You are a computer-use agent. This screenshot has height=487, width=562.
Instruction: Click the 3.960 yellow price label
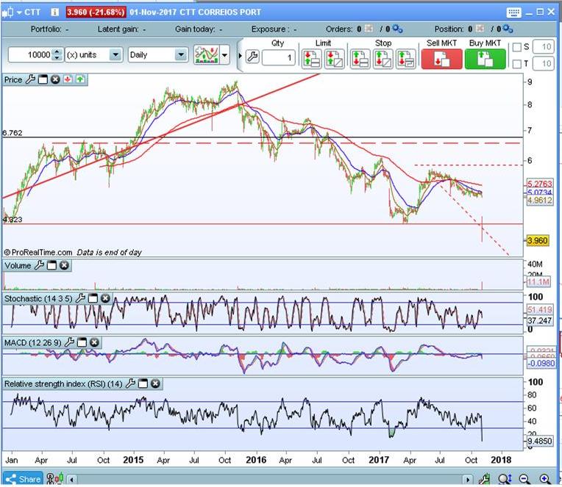point(538,240)
